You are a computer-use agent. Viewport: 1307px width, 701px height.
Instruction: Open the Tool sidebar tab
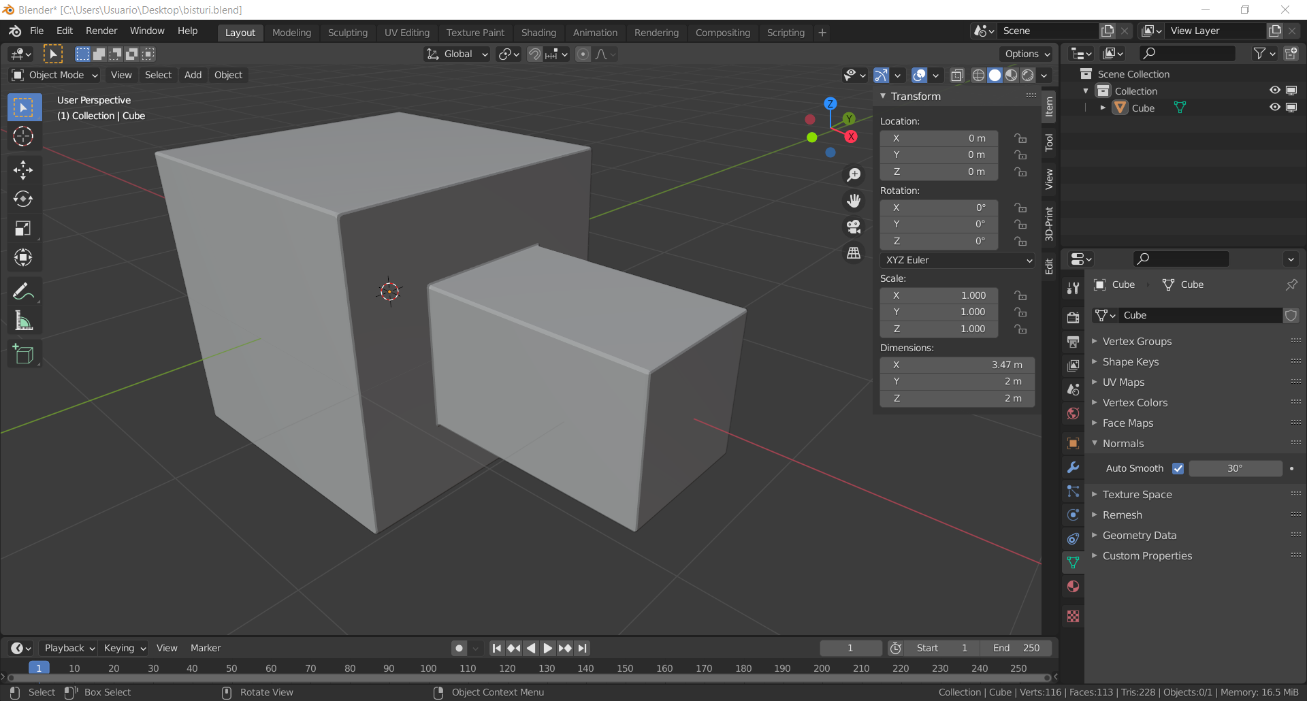[1049, 142]
